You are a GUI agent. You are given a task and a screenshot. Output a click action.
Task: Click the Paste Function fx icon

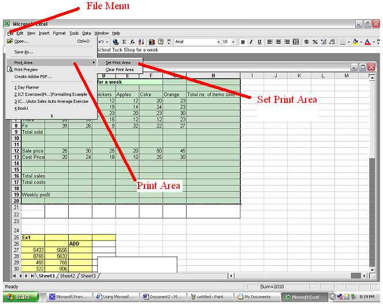point(132,42)
